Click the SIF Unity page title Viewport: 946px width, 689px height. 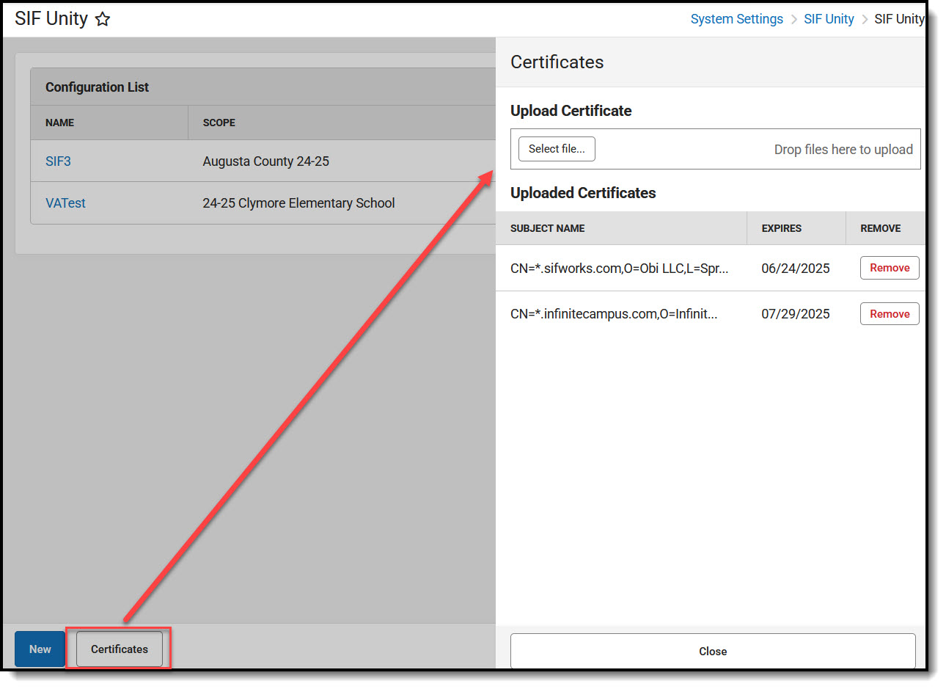tap(51, 19)
